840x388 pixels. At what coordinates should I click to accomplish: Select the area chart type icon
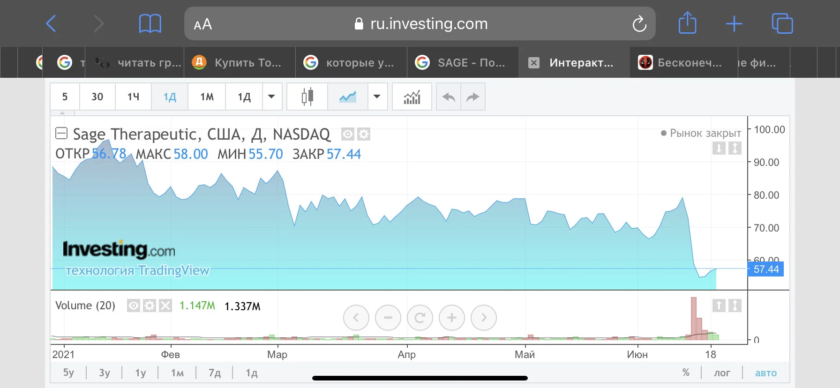coord(348,97)
